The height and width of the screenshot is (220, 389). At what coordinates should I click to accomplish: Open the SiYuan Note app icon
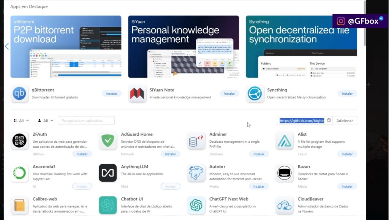[137, 94]
